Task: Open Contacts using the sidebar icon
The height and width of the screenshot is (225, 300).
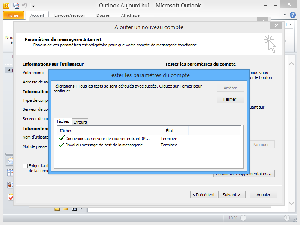Action: (10, 184)
